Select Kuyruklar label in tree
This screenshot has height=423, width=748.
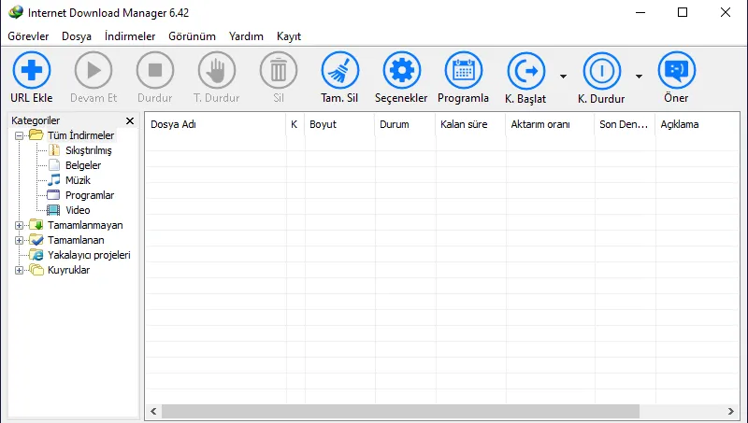(x=68, y=270)
